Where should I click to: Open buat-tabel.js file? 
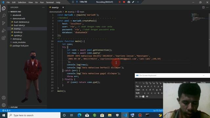[x=19, y=25]
